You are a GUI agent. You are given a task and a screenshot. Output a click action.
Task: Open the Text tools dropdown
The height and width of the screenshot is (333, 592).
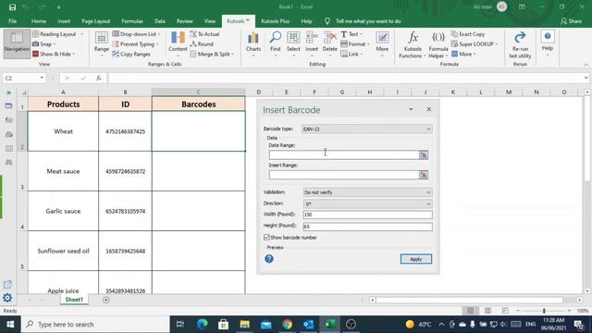pos(351,34)
